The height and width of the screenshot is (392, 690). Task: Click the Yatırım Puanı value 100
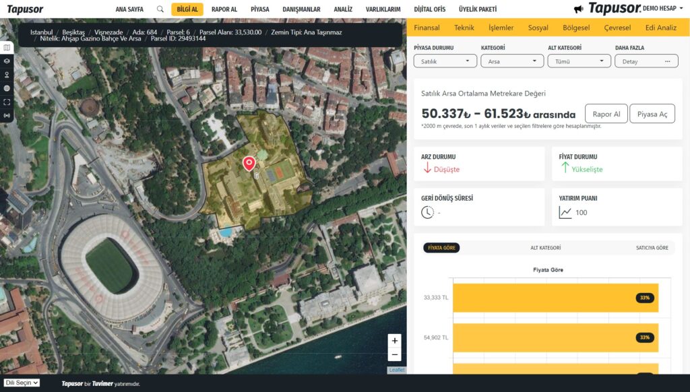[x=582, y=212]
